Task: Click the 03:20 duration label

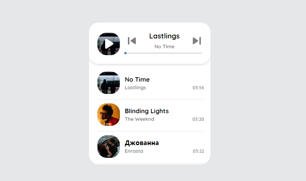Action: tap(198, 119)
